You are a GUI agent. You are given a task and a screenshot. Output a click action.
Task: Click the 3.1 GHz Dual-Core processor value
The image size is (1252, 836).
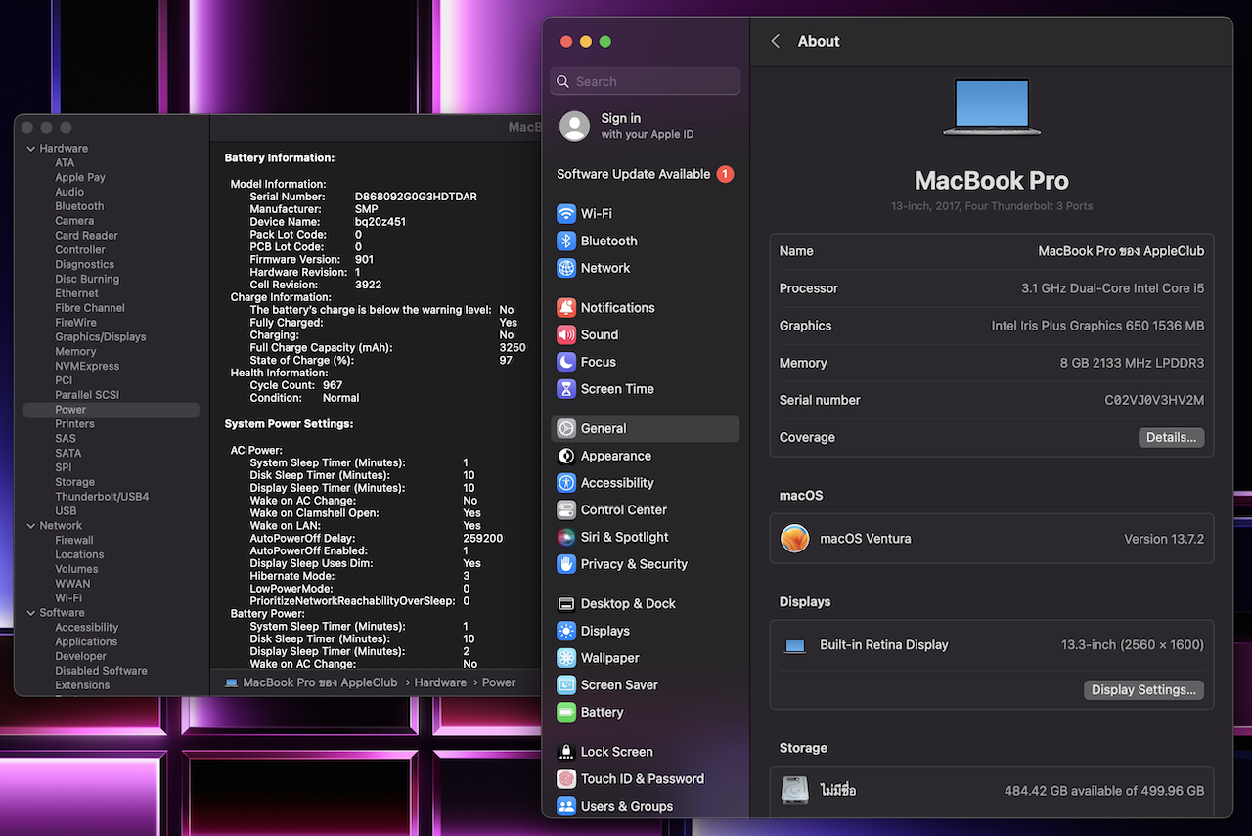coord(1113,288)
